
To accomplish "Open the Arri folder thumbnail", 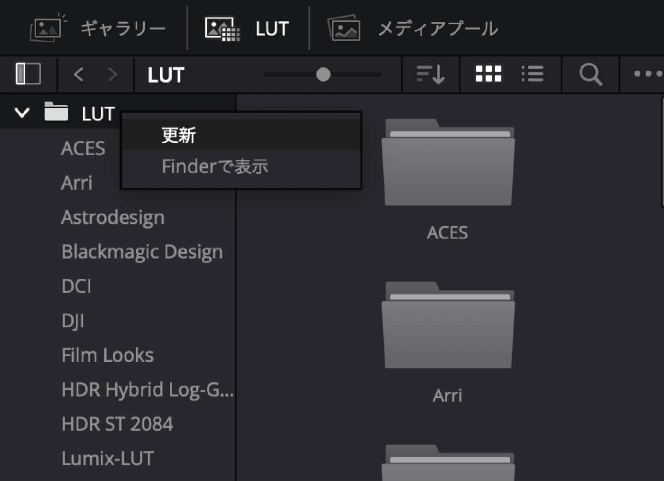I will pyautogui.click(x=448, y=325).
